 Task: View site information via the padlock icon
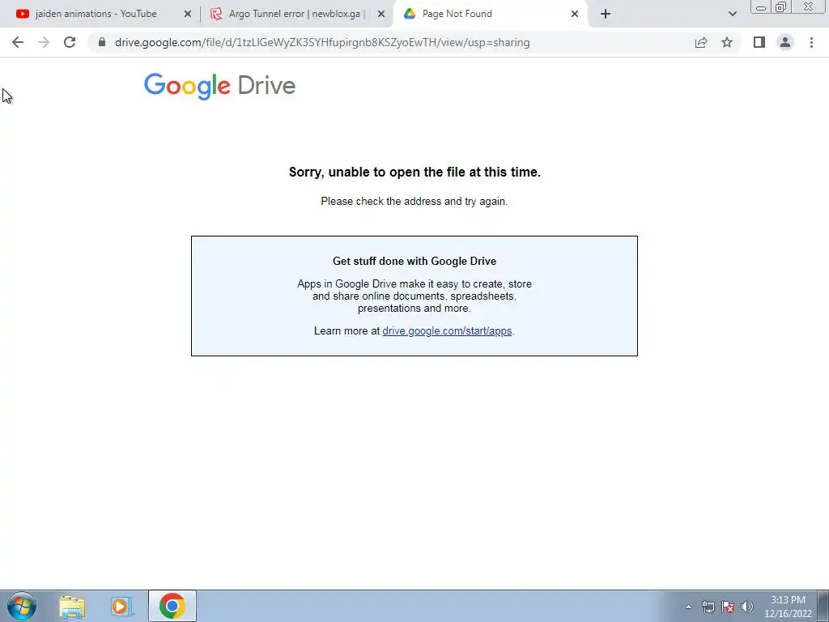(102, 42)
